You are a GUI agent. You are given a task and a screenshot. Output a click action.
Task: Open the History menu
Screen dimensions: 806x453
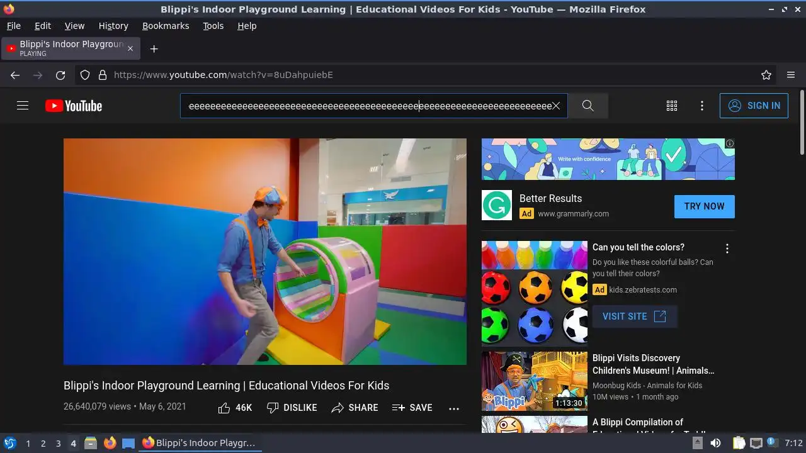click(x=113, y=26)
